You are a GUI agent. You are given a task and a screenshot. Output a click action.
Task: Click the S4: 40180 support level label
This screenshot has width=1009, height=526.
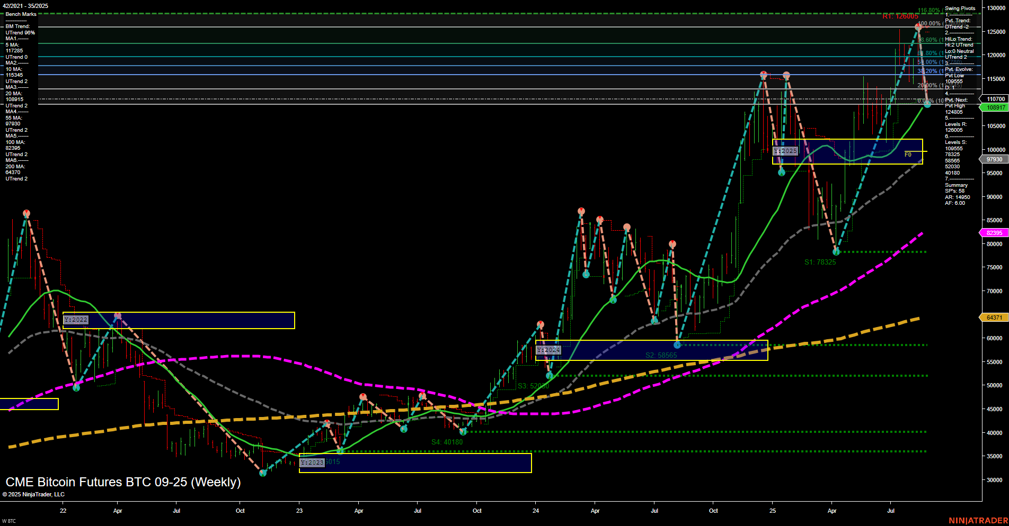pos(447,441)
